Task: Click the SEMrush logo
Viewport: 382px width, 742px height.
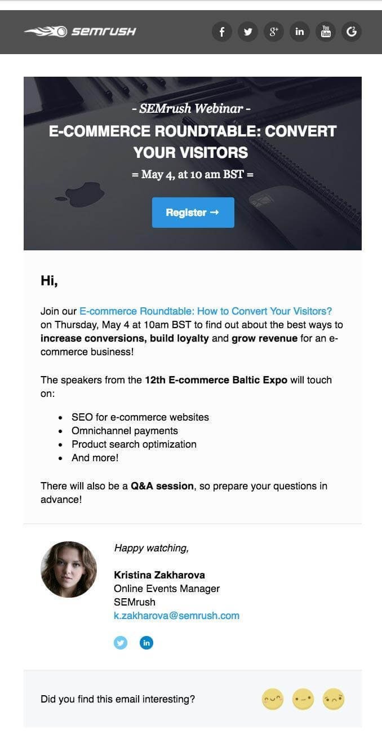Action: pyautogui.click(x=79, y=32)
